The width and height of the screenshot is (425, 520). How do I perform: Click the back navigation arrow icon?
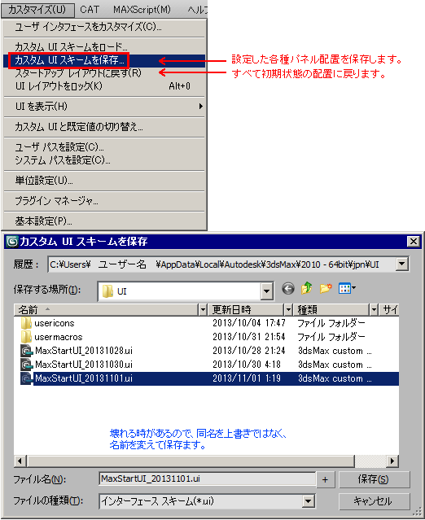pyautogui.click(x=288, y=289)
